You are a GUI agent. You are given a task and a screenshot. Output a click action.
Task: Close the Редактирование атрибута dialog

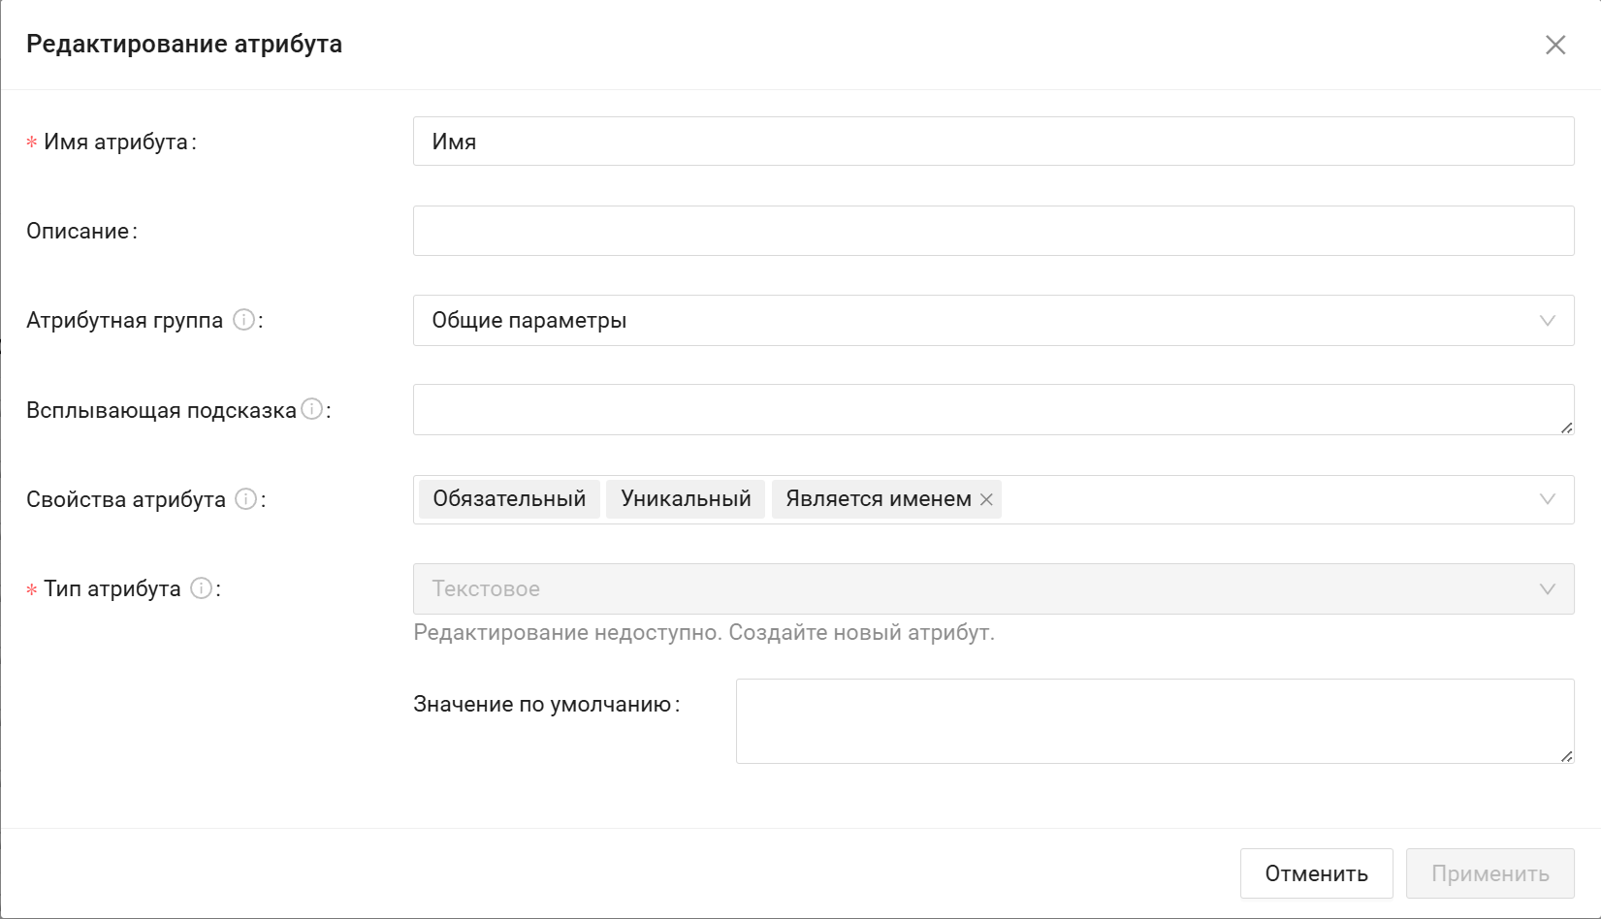[x=1554, y=45]
